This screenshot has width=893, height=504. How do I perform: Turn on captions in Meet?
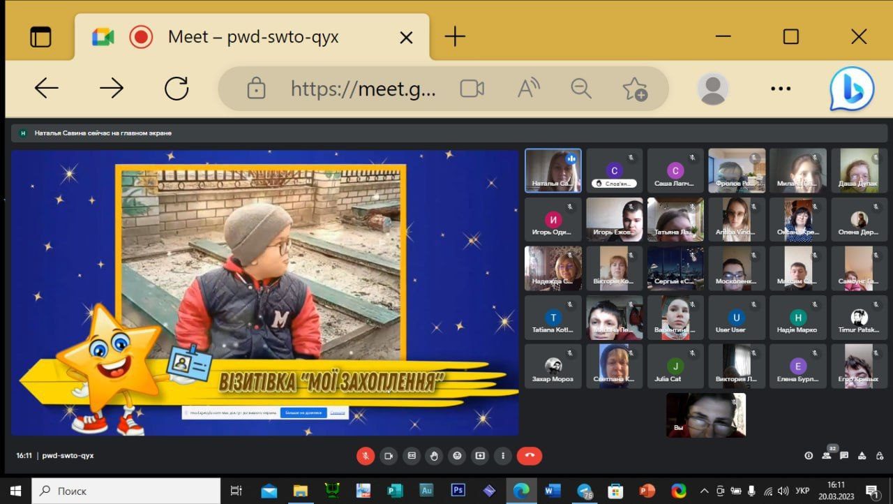point(412,456)
